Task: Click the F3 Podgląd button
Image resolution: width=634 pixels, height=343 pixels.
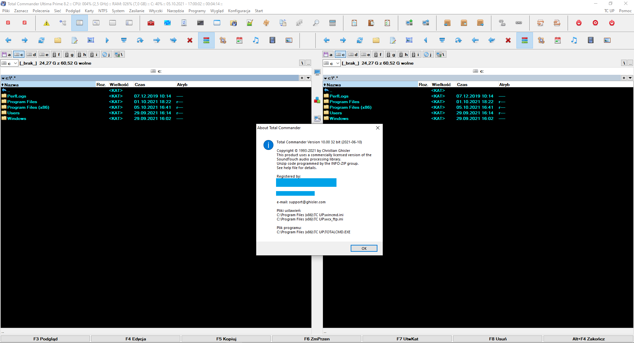Action: point(45,339)
